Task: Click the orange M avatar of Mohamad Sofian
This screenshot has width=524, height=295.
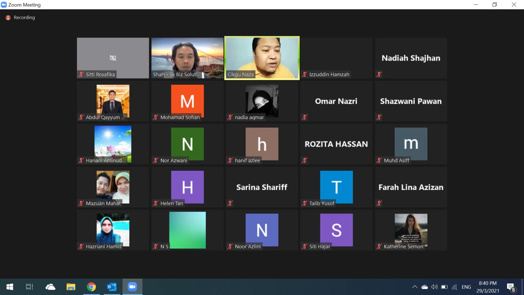Action: pyautogui.click(x=187, y=101)
